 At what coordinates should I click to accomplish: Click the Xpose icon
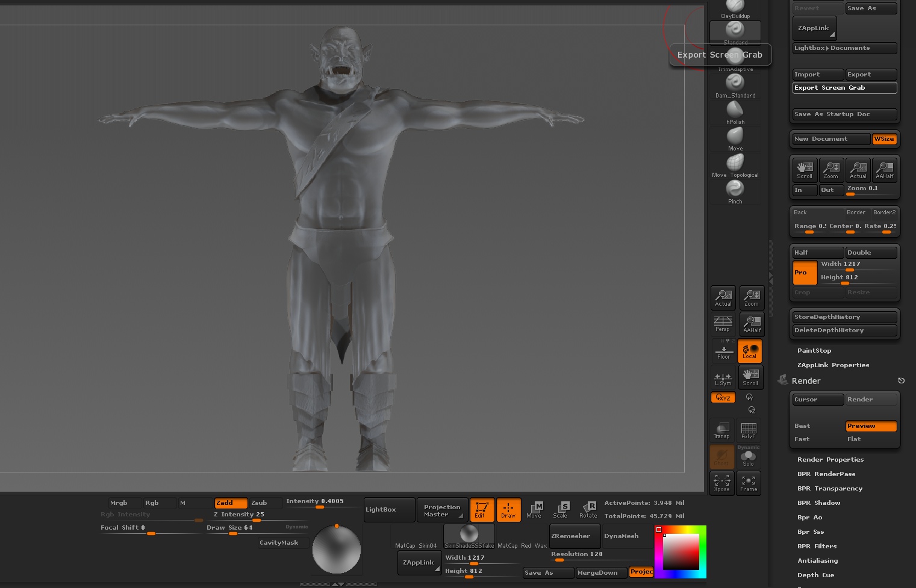tap(721, 483)
